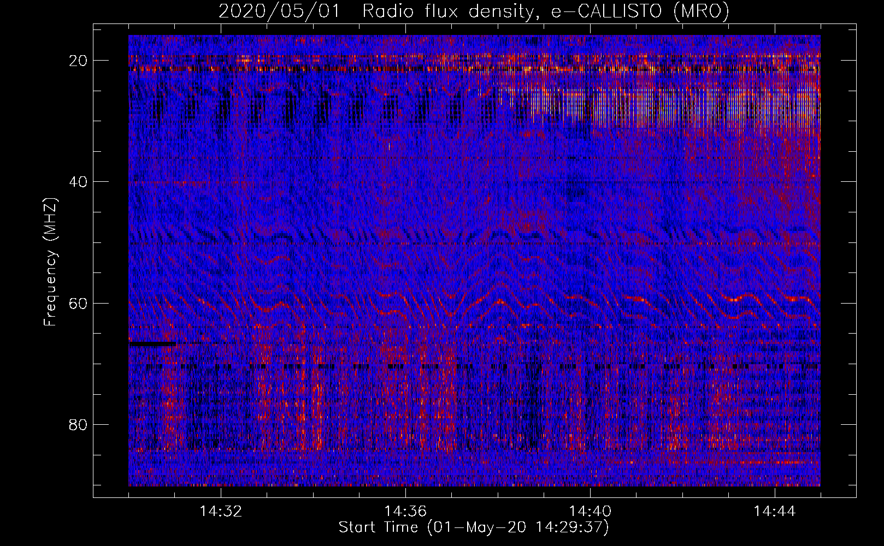Click the frequency tick label '40'

click(79, 182)
